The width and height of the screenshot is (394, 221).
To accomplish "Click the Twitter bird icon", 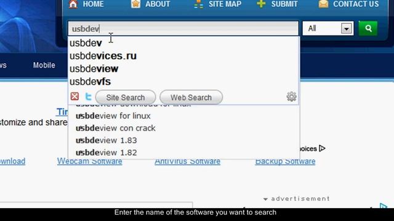I will pos(88,96).
